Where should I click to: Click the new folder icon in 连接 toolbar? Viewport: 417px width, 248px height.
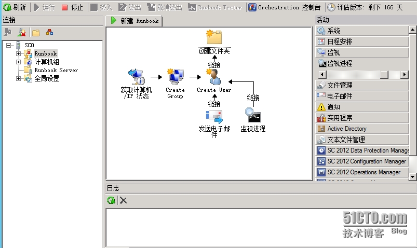[36, 33]
